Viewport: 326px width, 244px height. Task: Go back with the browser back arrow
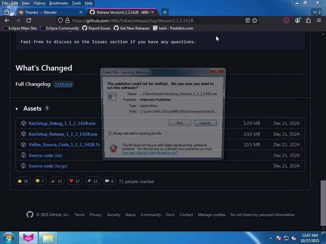pyautogui.click(x=7, y=21)
